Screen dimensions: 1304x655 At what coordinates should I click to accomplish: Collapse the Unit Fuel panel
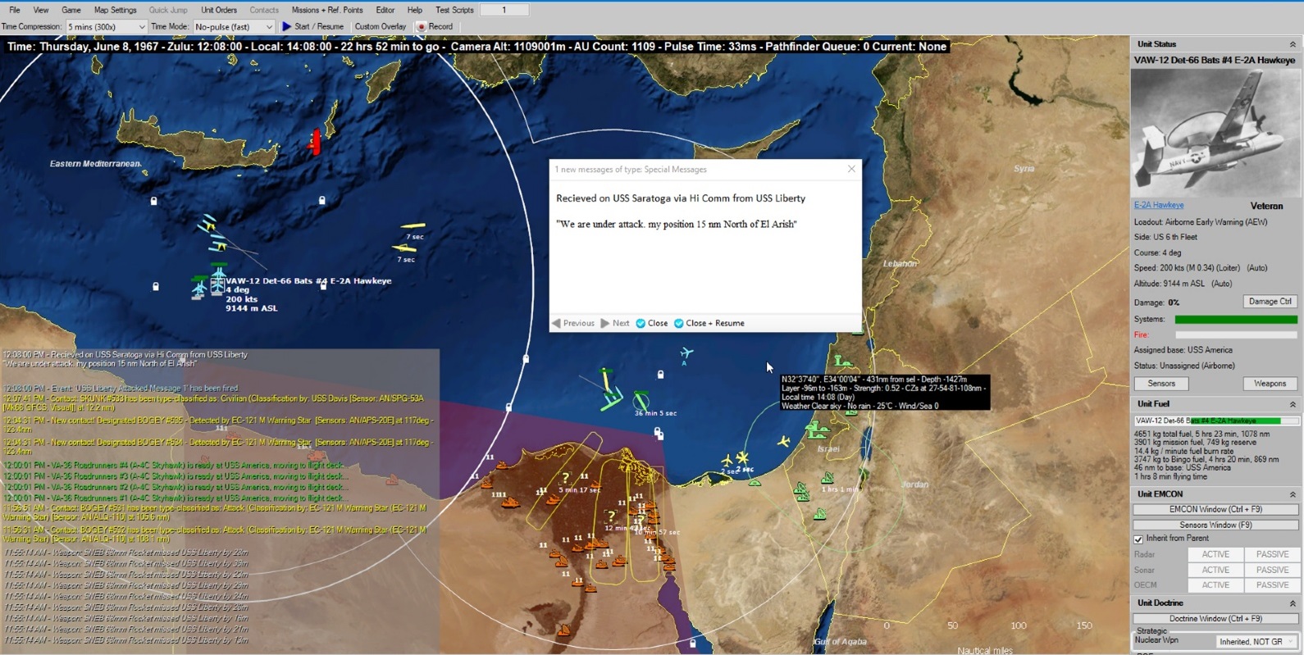coord(1293,404)
